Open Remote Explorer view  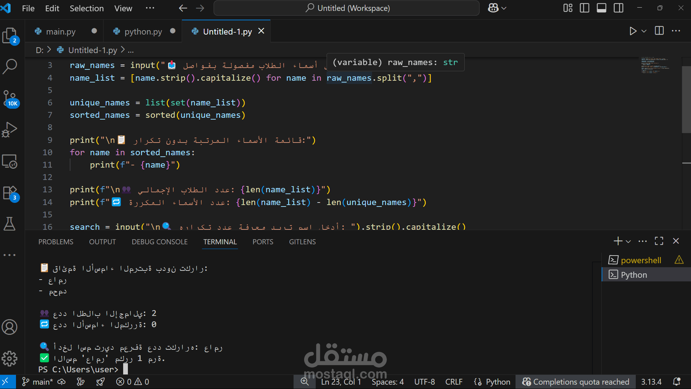tap(10, 161)
